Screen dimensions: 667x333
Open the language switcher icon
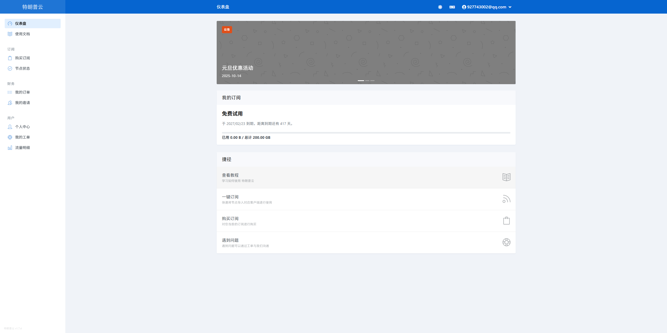[452, 7]
